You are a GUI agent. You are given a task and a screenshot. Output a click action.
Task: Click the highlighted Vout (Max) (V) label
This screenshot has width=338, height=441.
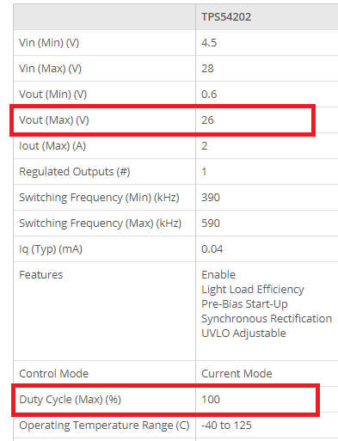(x=54, y=120)
